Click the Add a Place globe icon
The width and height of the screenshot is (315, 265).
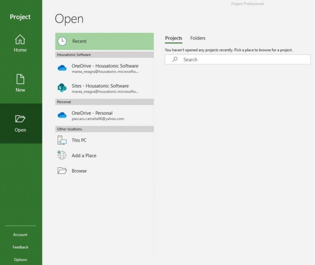click(x=62, y=155)
